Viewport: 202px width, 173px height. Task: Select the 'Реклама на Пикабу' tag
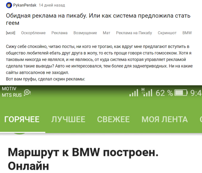[134, 33]
